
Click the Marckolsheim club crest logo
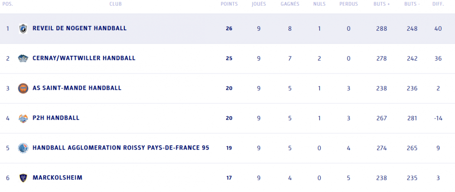(x=23, y=178)
